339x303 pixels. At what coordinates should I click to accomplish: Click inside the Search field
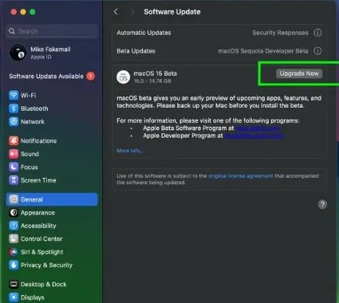pos(52,31)
